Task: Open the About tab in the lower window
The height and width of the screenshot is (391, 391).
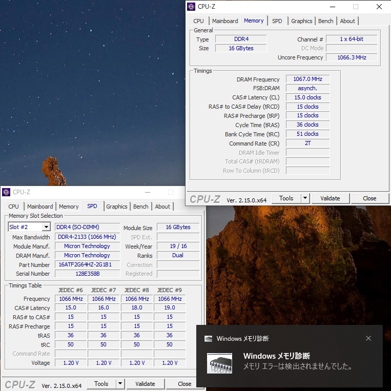Action: click(x=162, y=207)
